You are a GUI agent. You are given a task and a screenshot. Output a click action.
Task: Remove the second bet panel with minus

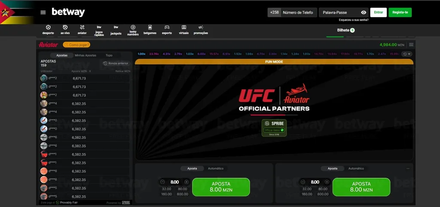tap(408, 168)
